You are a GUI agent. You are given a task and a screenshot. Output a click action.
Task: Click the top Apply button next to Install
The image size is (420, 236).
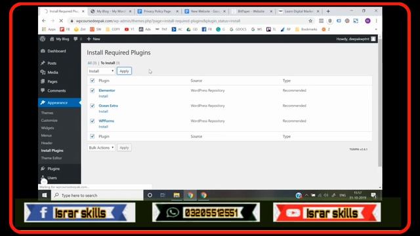124,71
